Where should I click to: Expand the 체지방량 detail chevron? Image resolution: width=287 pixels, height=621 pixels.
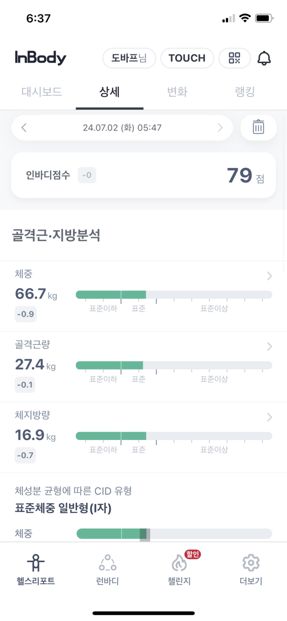[x=270, y=417]
